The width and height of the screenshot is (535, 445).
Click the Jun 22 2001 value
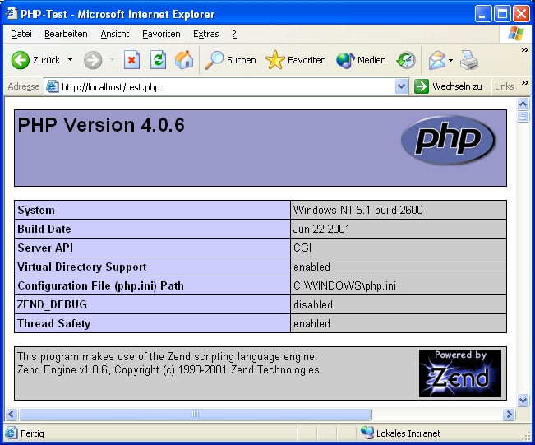click(x=321, y=229)
